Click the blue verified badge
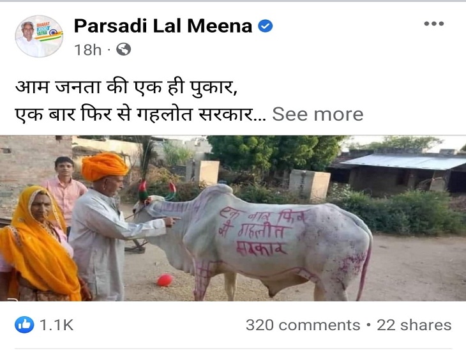Screen dimensions: 466x350 (265, 26)
